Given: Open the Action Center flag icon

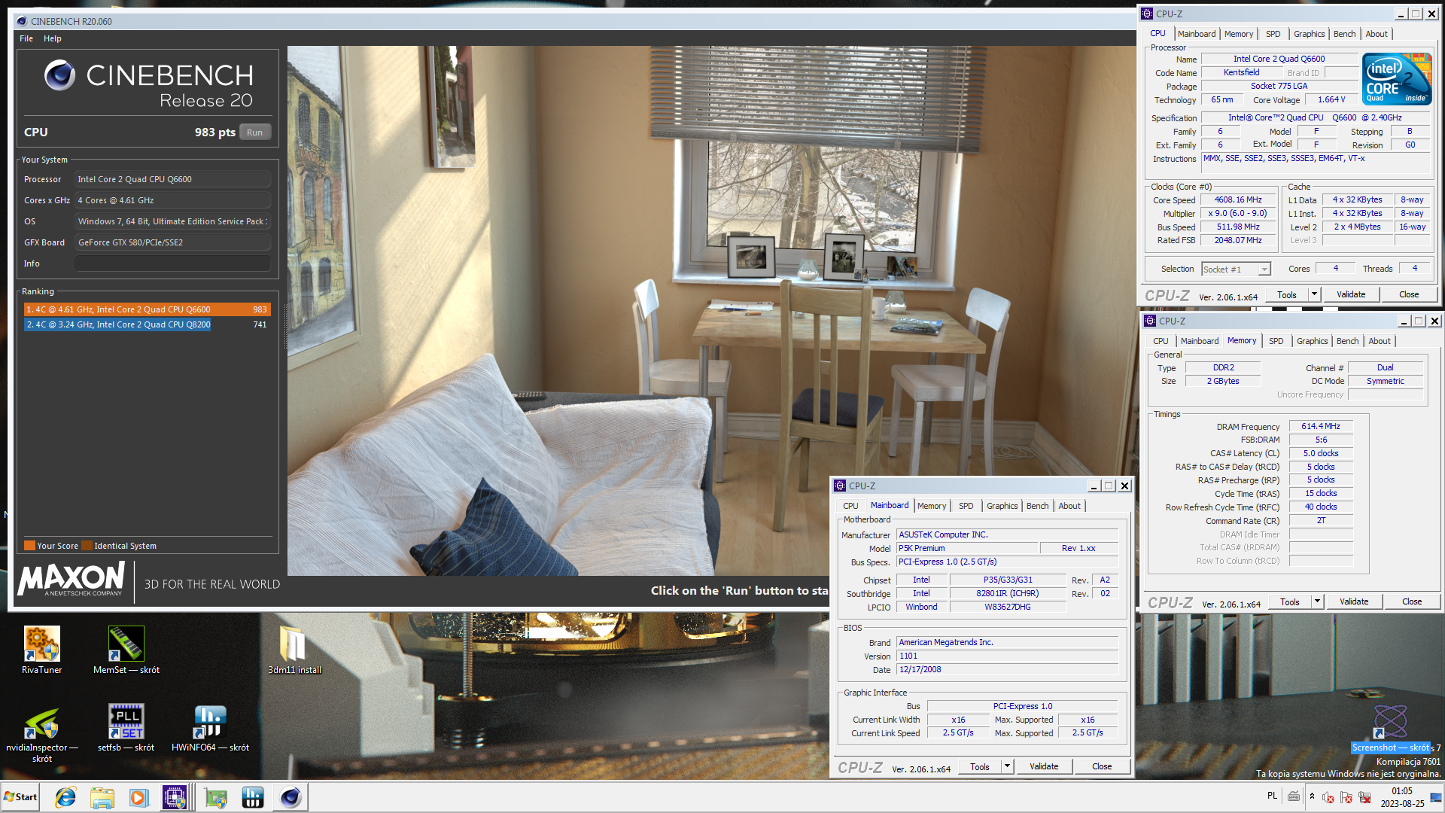Looking at the screenshot, I should (x=1346, y=797).
